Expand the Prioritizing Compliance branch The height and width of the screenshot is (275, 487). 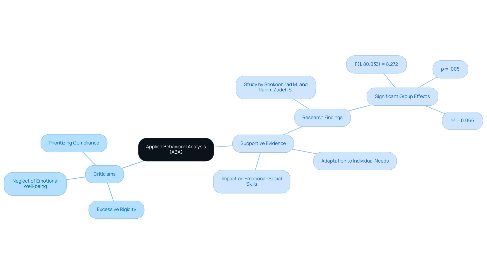pos(73,143)
